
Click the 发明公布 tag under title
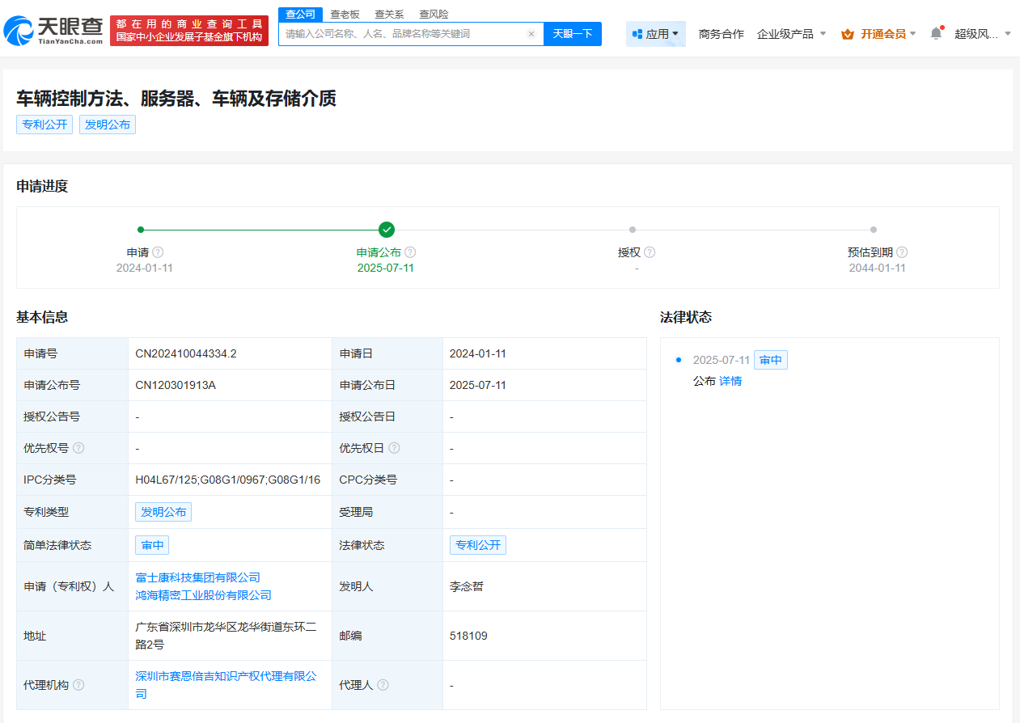108,125
